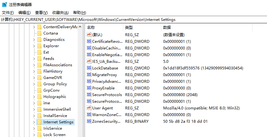Select the 0x00000800 (2048) data cell
Viewport: 267px width, 137px height.
180,95
